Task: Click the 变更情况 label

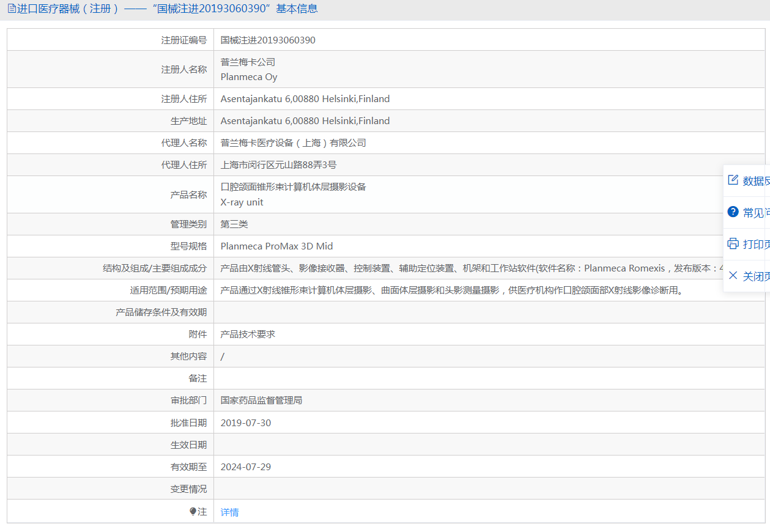Action: 188,489
